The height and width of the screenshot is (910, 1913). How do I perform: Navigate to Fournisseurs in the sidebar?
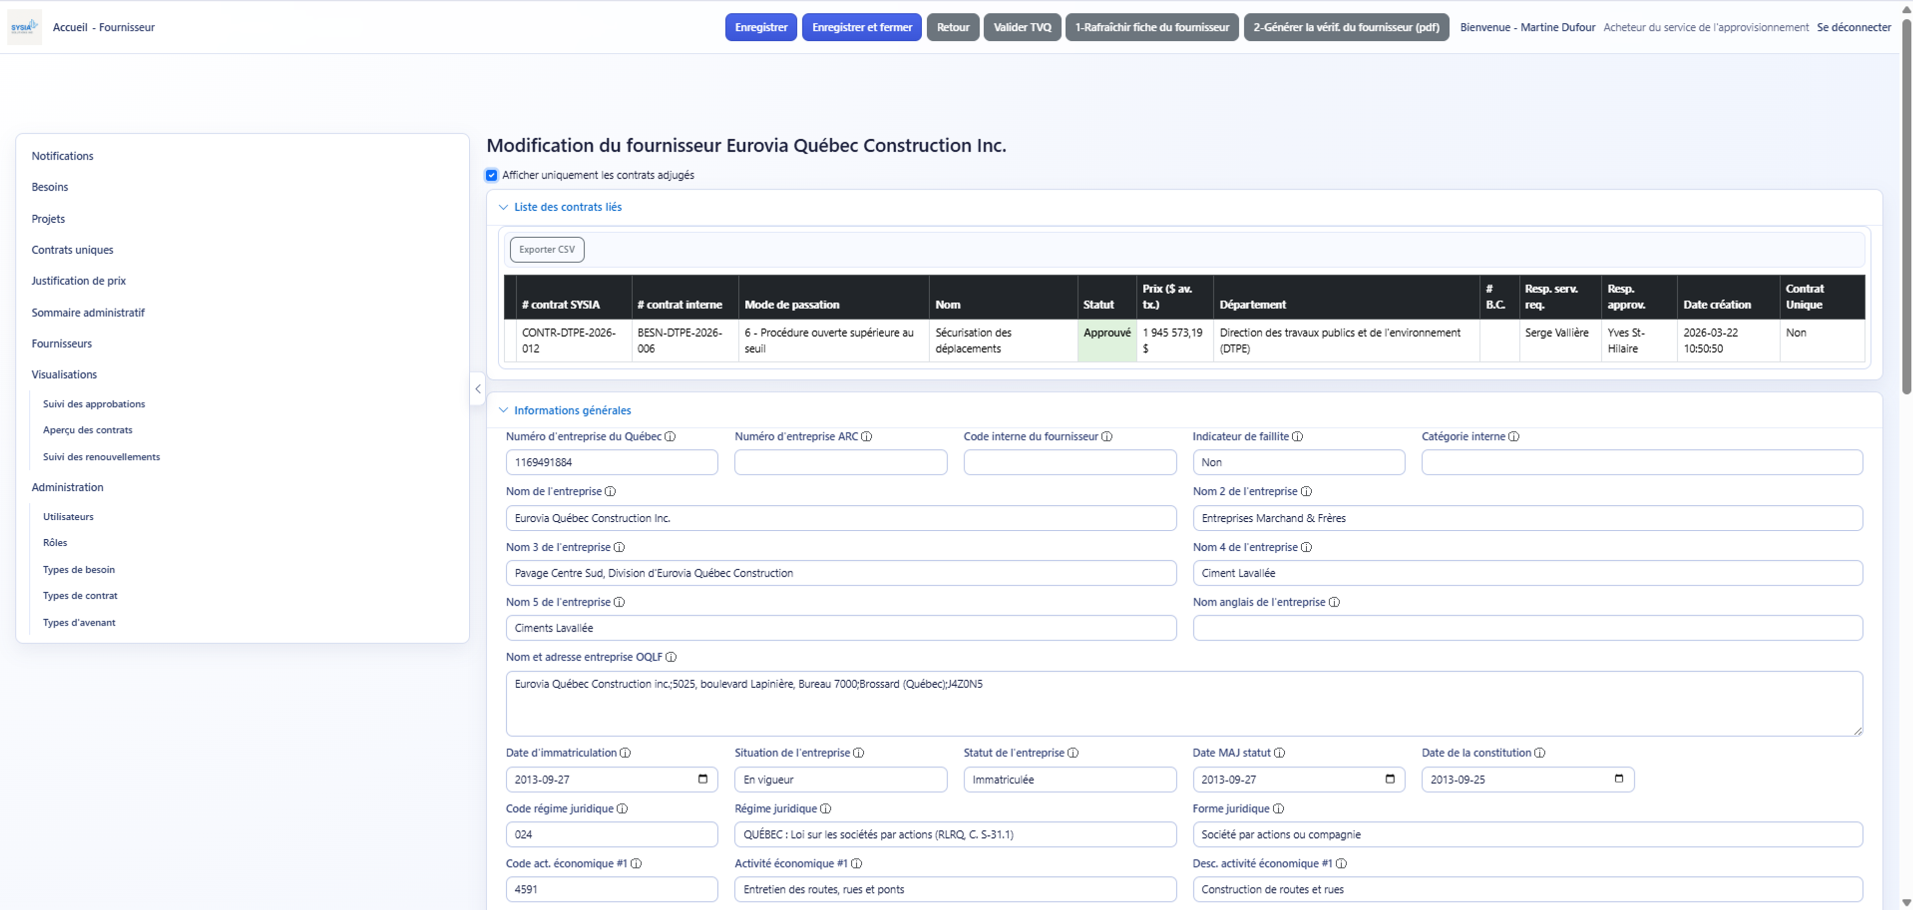(x=62, y=344)
